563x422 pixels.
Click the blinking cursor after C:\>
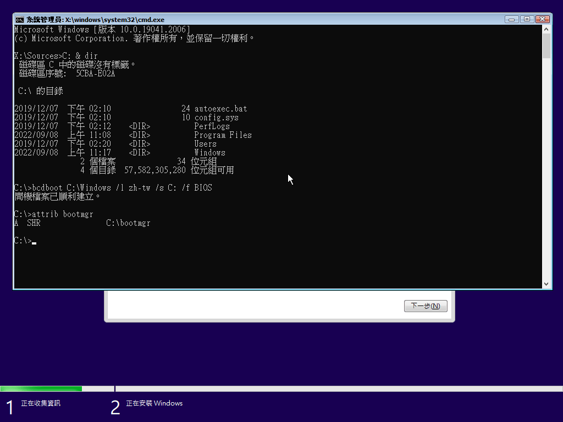34,242
